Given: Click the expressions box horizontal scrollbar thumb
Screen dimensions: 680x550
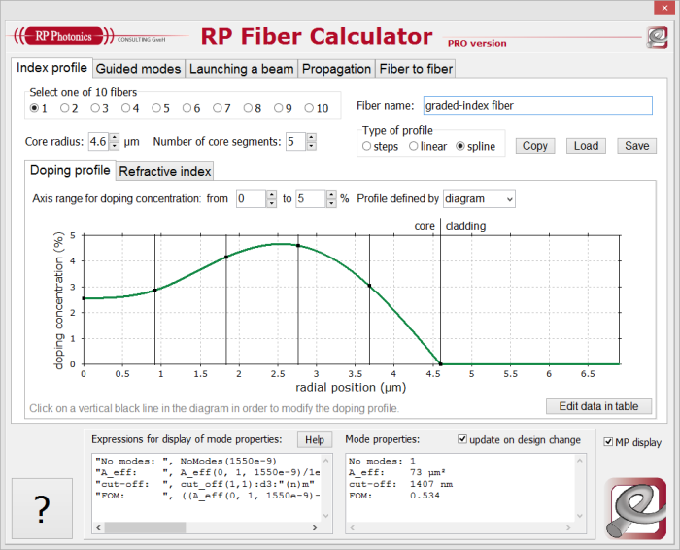Looking at the screenshot, I should 146,527.
